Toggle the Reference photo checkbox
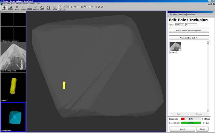This screenshot has width=215, height=133. point(180,50)
